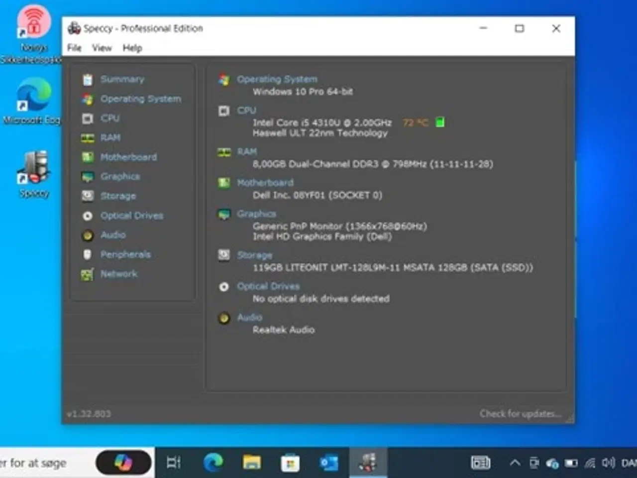Select the Operating System sidebar icon

pyautogui.click(x=88, y=99)
